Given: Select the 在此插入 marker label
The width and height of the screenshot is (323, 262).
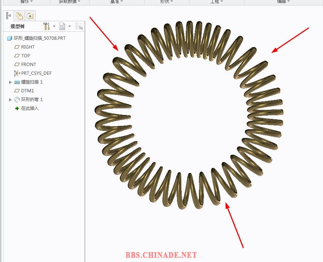Looking at the screenshot, I should pos(30,108).
